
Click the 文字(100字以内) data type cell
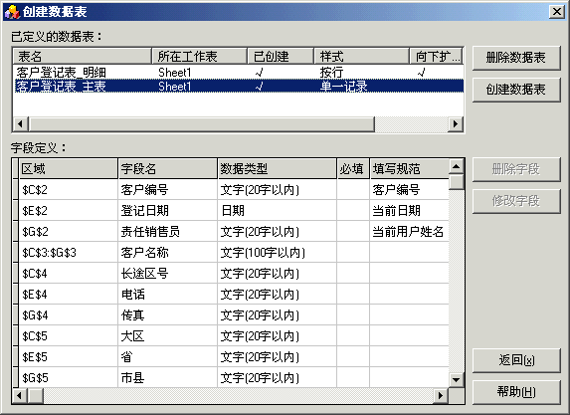[x=278, y=253]
